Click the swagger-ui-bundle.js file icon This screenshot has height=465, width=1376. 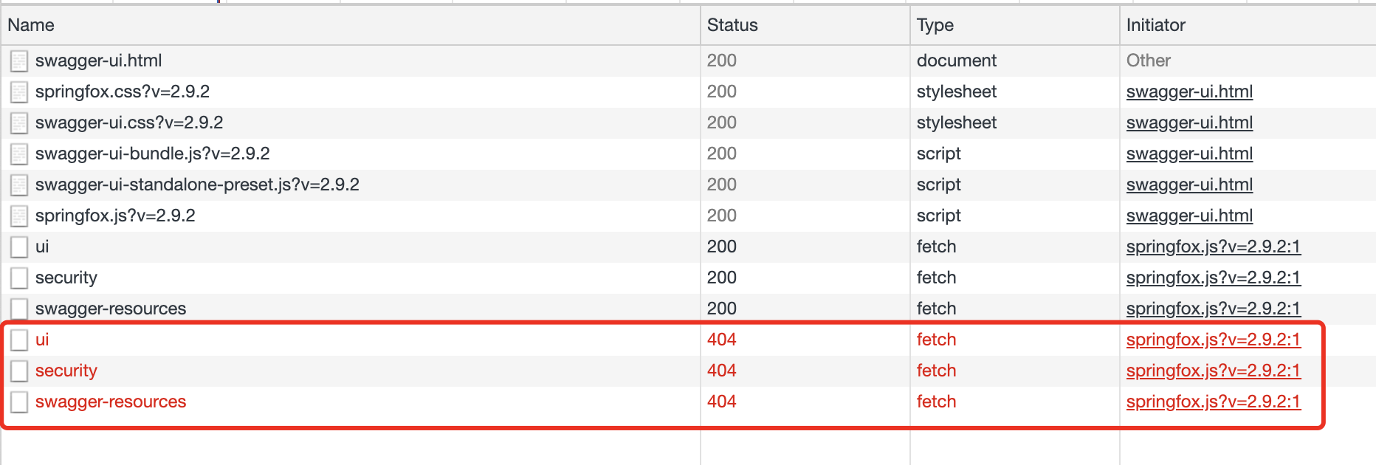tap(19, 154)
